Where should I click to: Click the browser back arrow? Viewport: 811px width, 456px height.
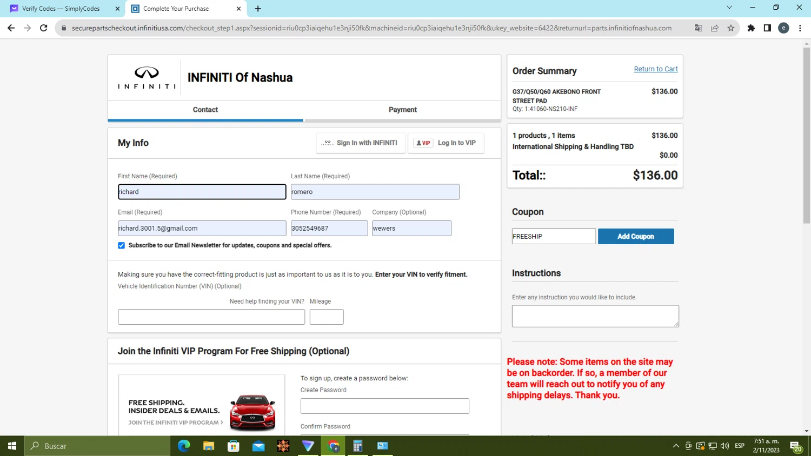[x=11, y=28]
